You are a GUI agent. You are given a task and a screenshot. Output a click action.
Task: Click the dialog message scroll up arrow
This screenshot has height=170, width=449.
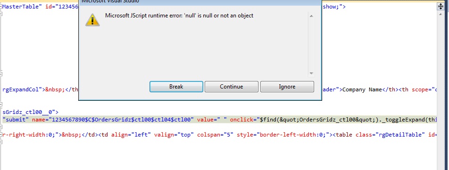pyautogui.click(x=311, y=16)
